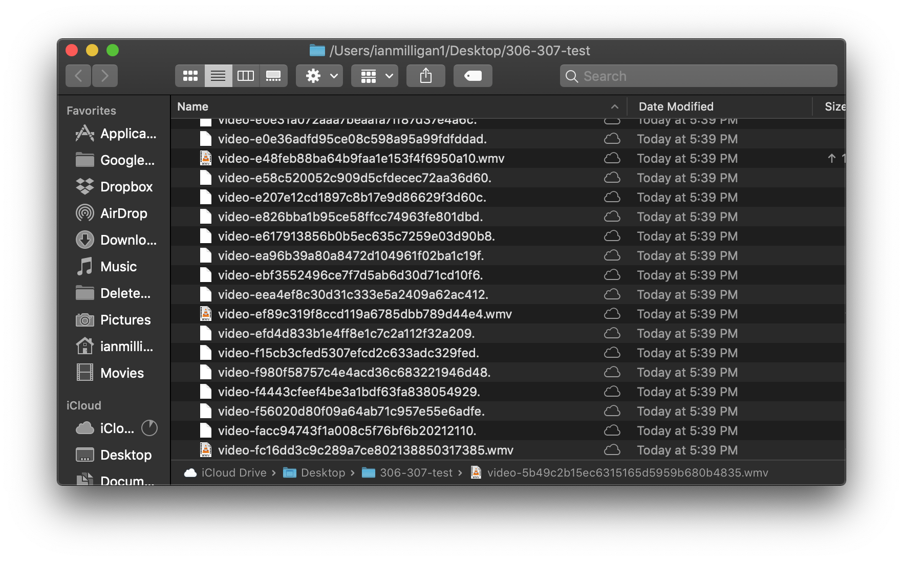Toggle sort direction arrow in Name header
Image resolution: width=903 pixels, height=561 pixels.
pyautogui.click(x=615, y=106)
